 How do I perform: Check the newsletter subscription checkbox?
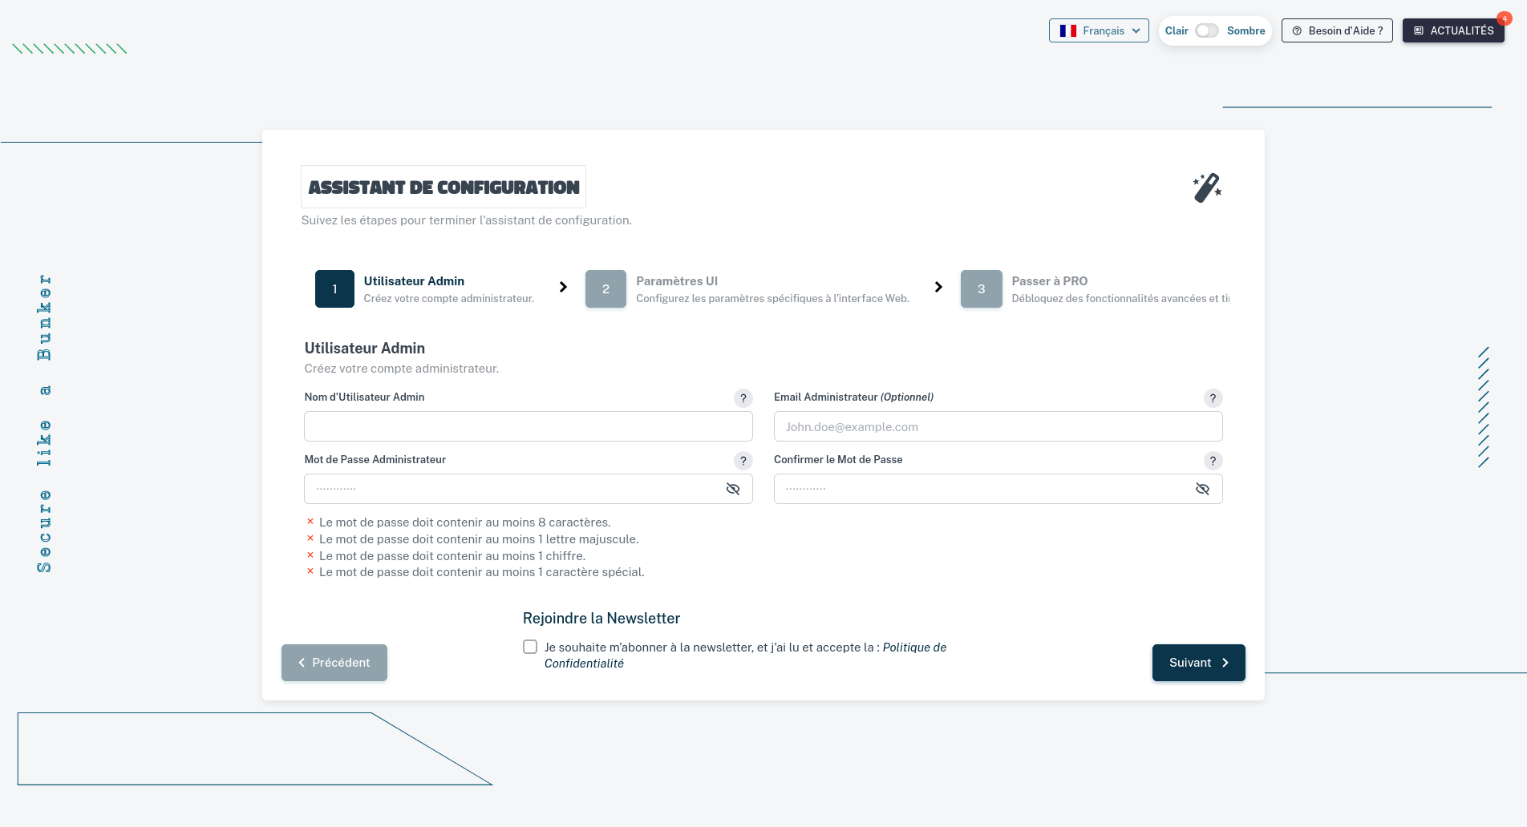click(x=530, y=647)
